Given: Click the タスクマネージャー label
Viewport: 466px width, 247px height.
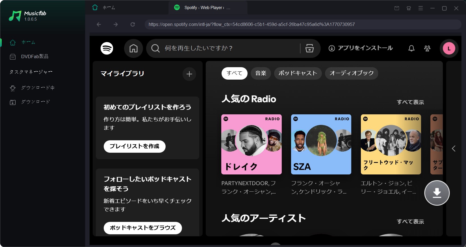Looking at the screenshot, I should [31, 72].
